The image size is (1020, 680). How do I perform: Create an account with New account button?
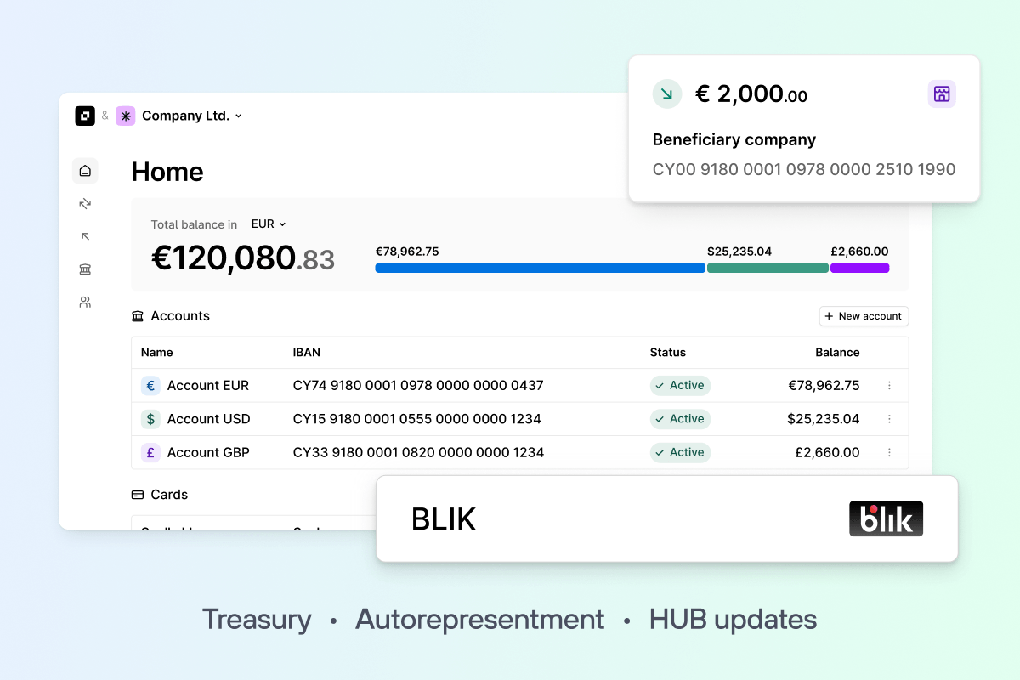(864, 315)
